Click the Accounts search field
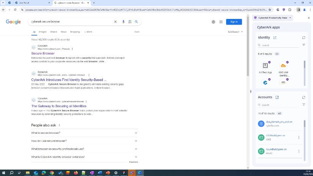This screenshot has width=313, height=176. [x=279, y=105]
